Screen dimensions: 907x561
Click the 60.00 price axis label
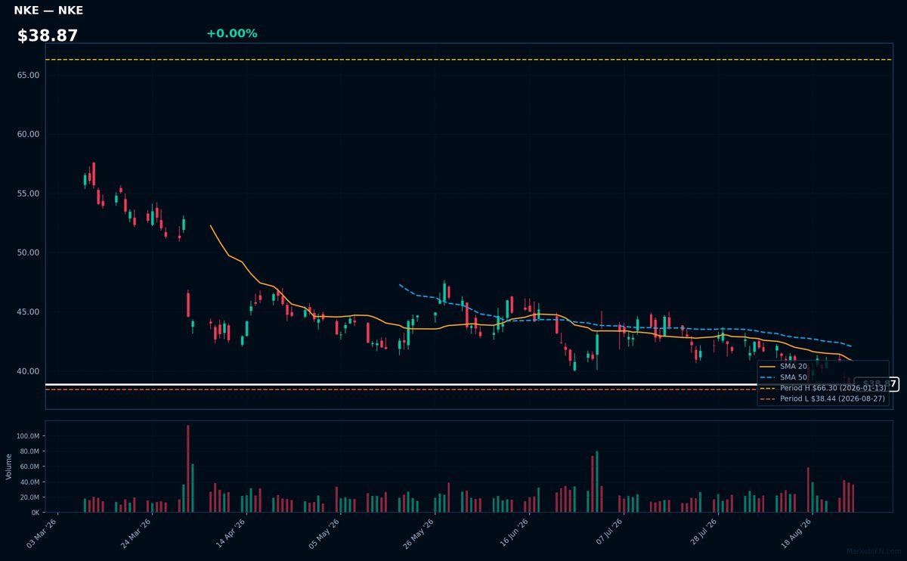tap(27, 134)
